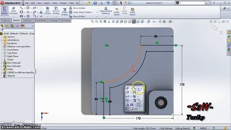Viewport: 231px width, 130px height.
Task: Click the Zoom to Fit icon
Action: (x=92, y=22)
